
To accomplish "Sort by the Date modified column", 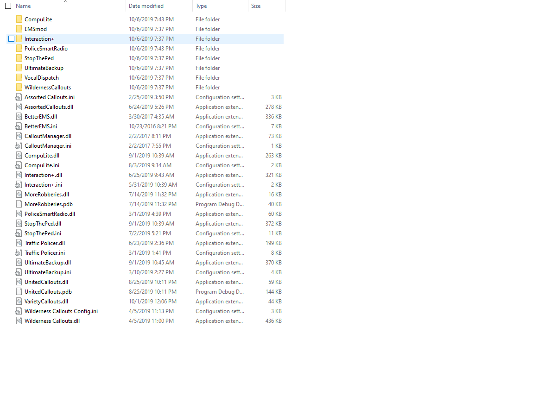I will click(146, 6).
